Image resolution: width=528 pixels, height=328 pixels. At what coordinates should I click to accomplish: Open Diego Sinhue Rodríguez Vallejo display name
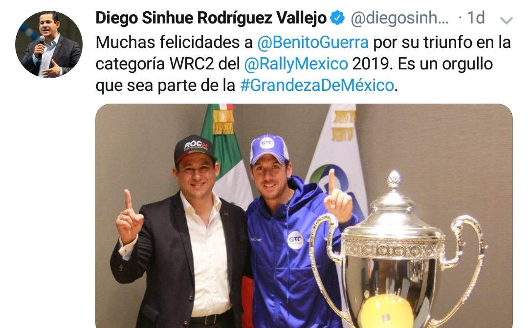211,18
